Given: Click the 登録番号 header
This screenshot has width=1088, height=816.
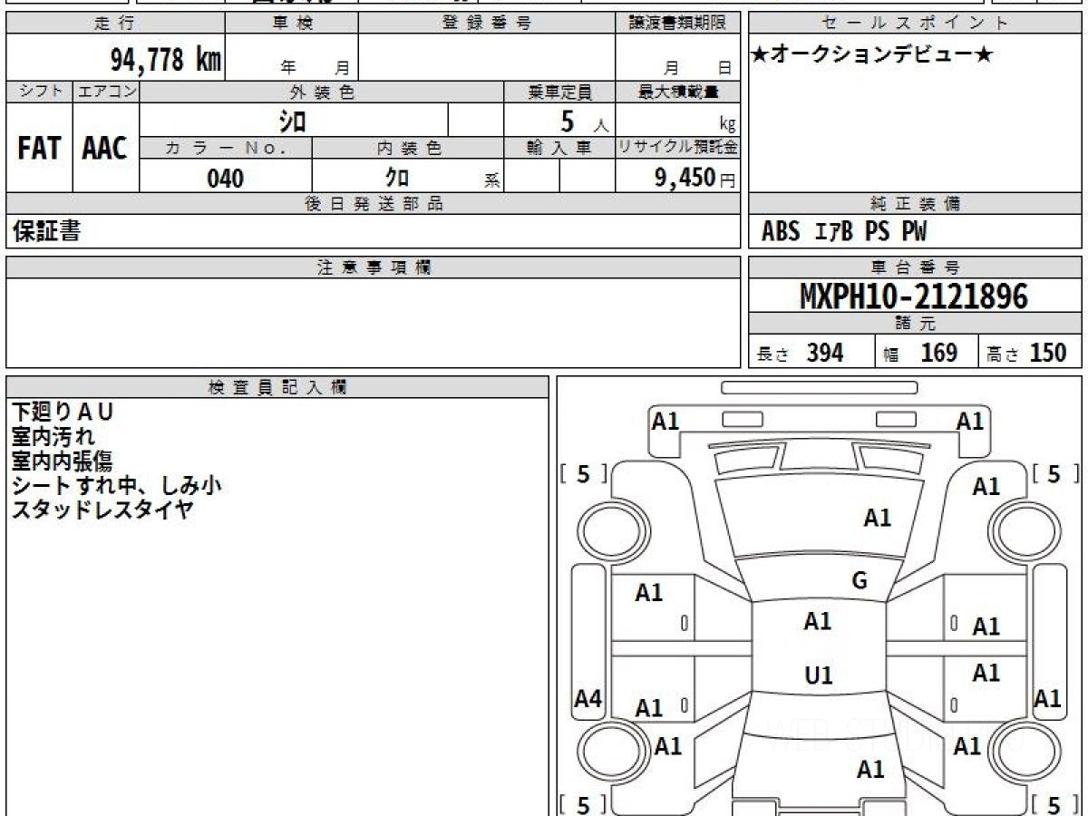Looking at the screenshot, I should (x=487, y=24).
